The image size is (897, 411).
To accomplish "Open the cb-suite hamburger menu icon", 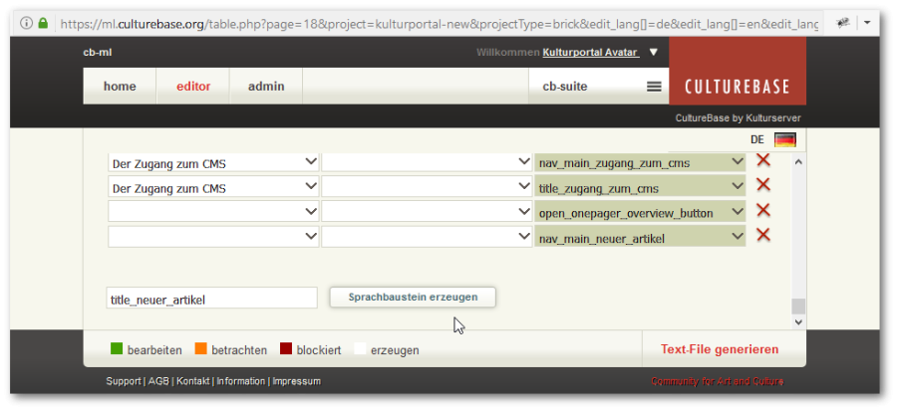I will (654, 87).
